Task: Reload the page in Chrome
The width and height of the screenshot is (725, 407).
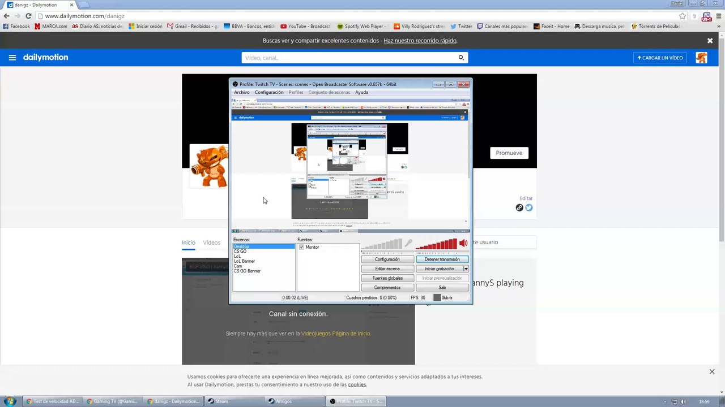Action: (x=28, y=16)
